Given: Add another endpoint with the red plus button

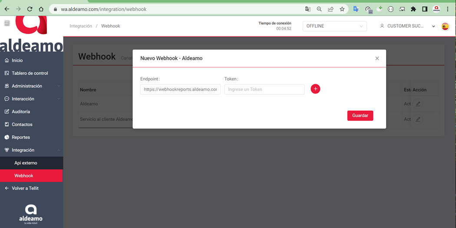Looking at the screenshot, I should (315, 89).
